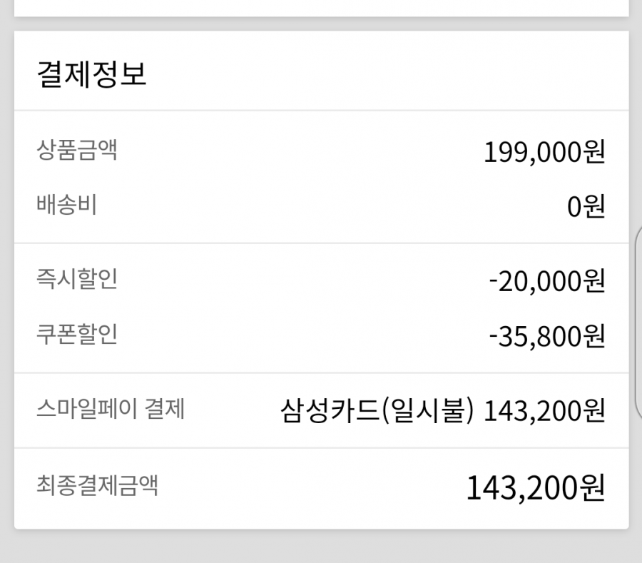Select the 스마일페이 결제 label
The height and width of the screenshot is (563, 642).
(x=111, y=408)
